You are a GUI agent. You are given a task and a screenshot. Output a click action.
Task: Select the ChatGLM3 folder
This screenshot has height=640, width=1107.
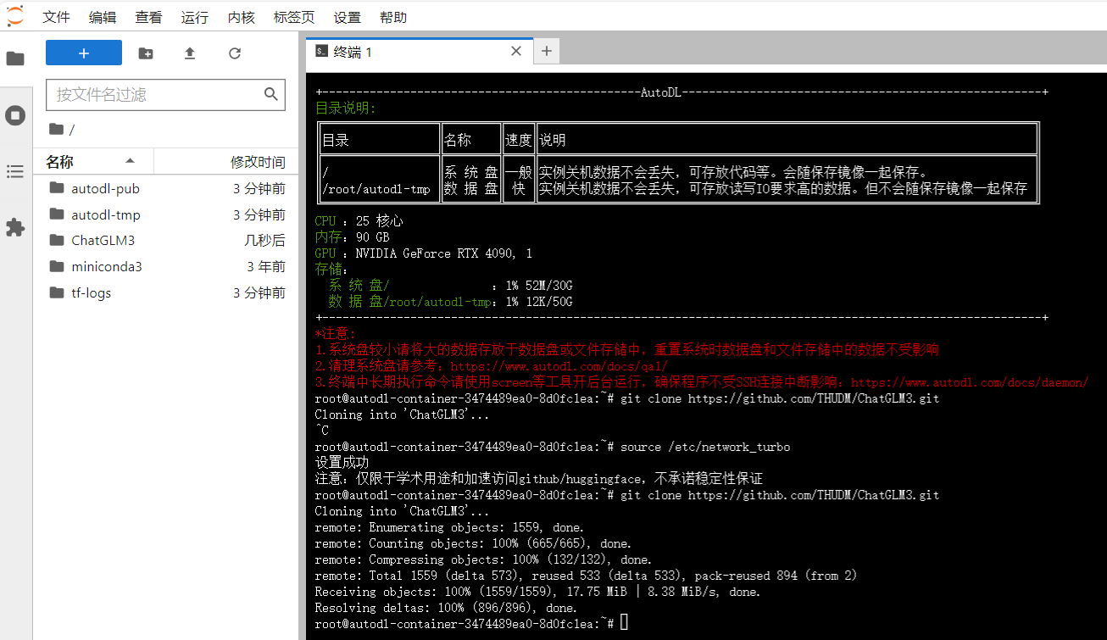(165, 240)
